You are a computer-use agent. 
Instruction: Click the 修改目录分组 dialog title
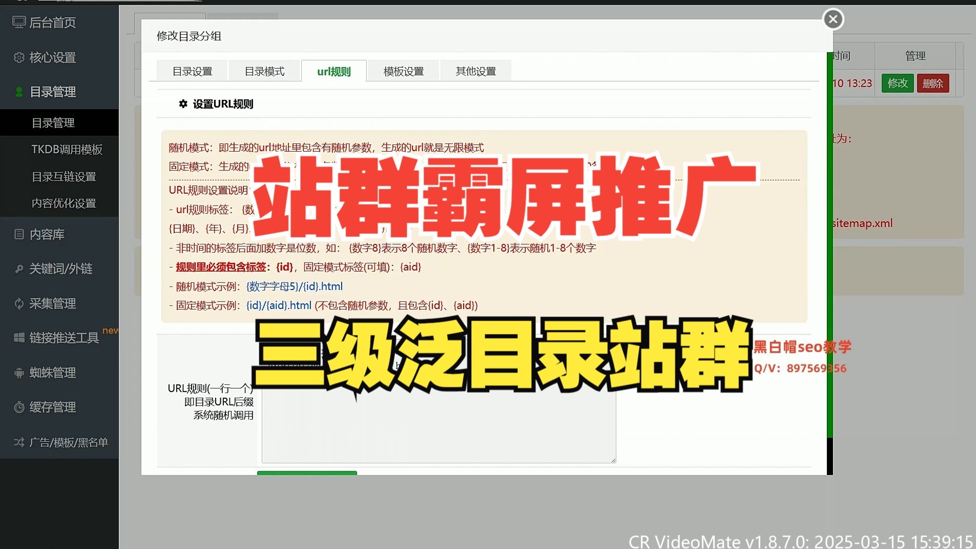189,36
